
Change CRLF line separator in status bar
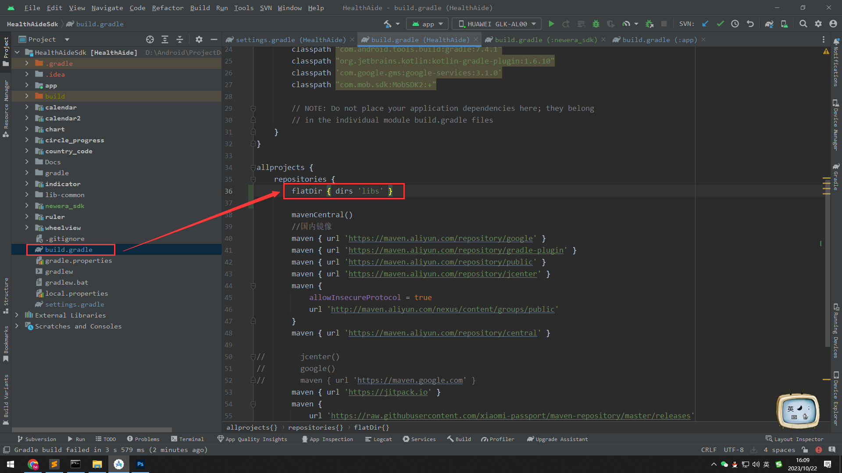pos(709,450)
